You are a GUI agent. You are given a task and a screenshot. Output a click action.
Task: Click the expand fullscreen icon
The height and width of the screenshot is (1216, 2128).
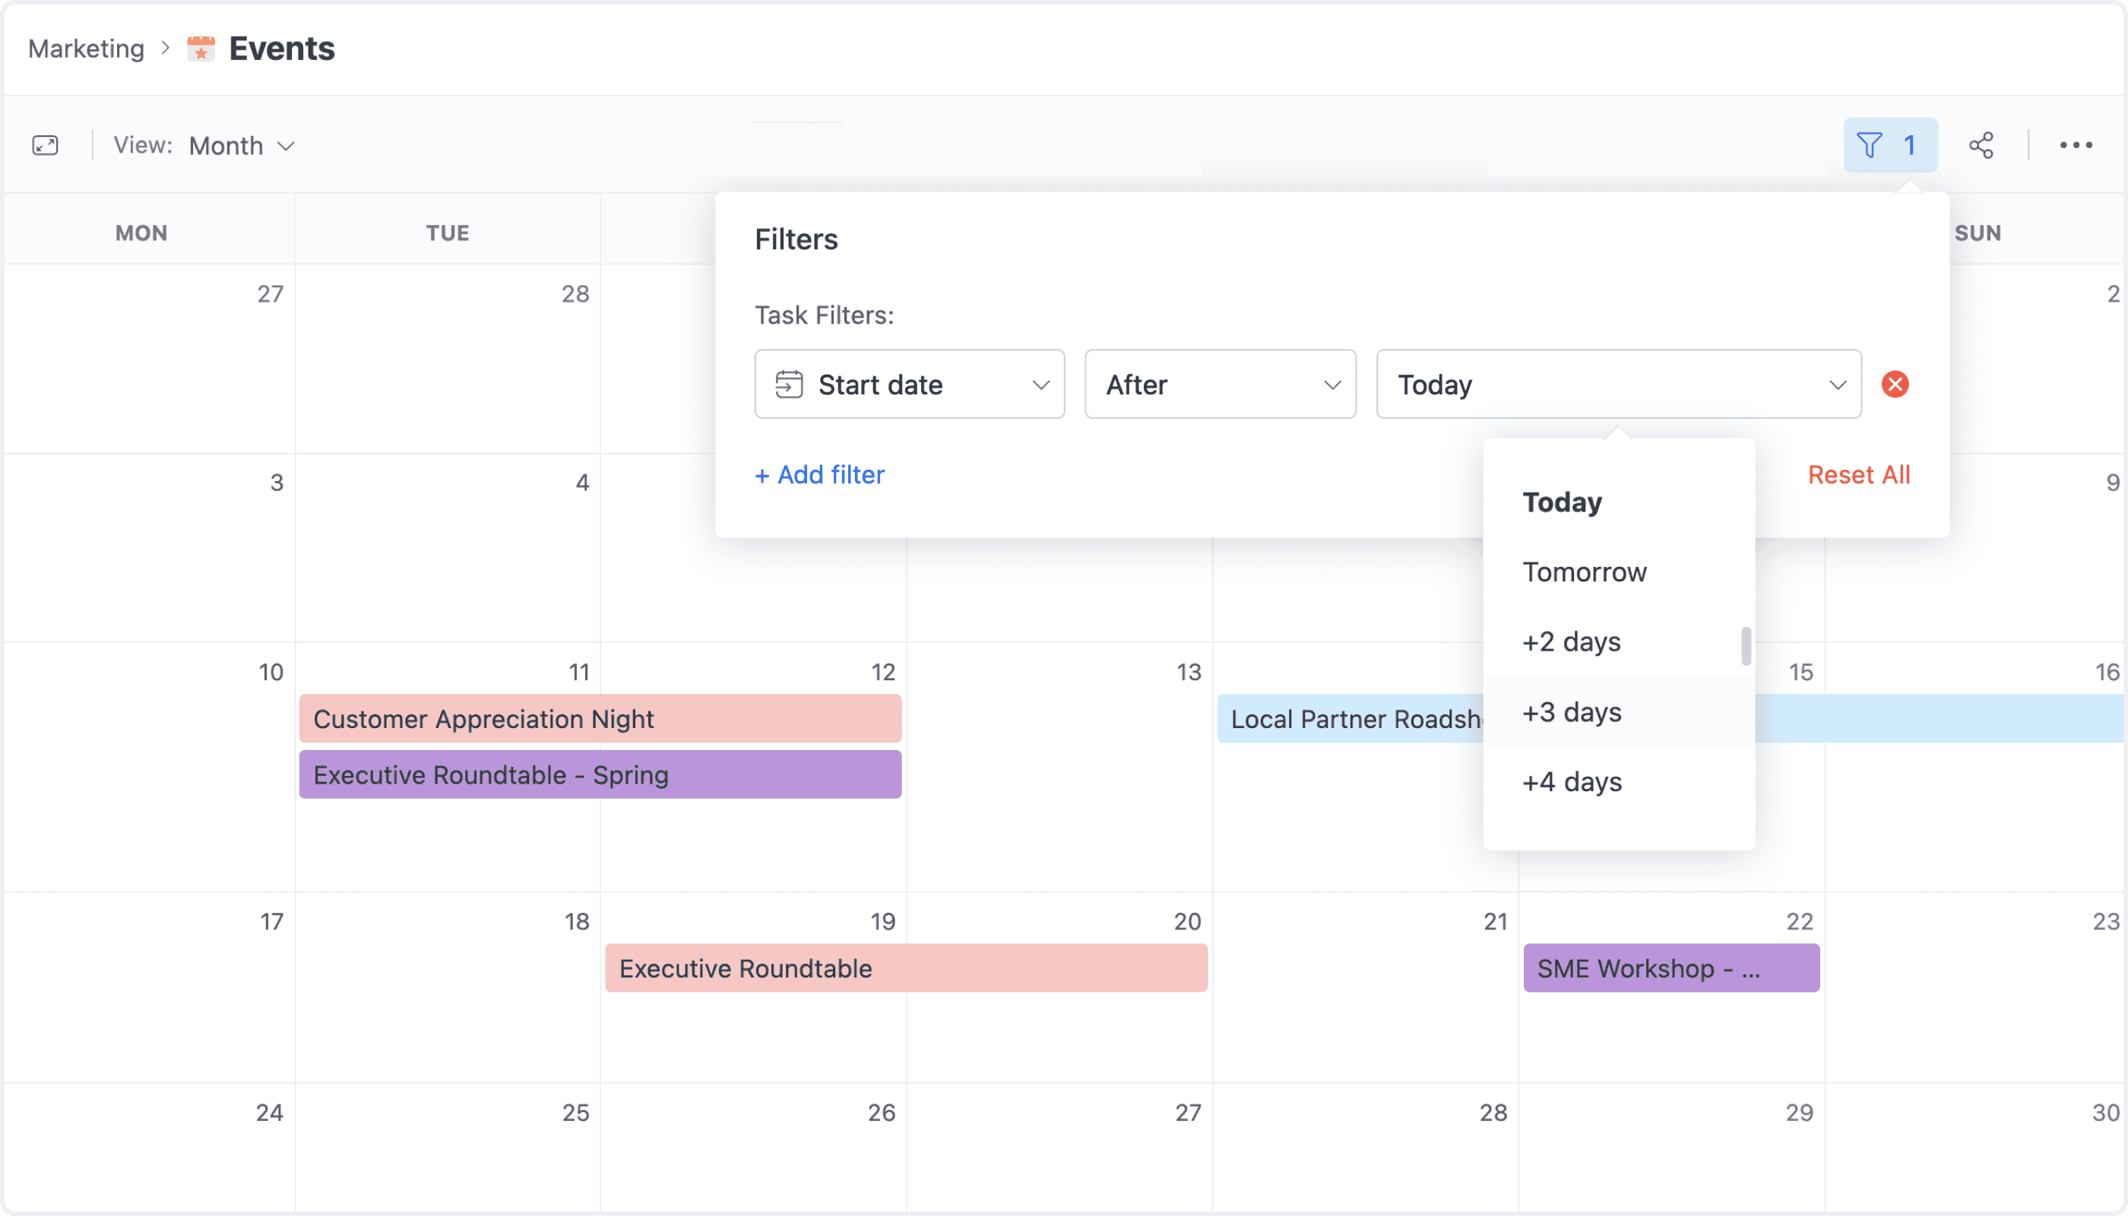[45, 145]
